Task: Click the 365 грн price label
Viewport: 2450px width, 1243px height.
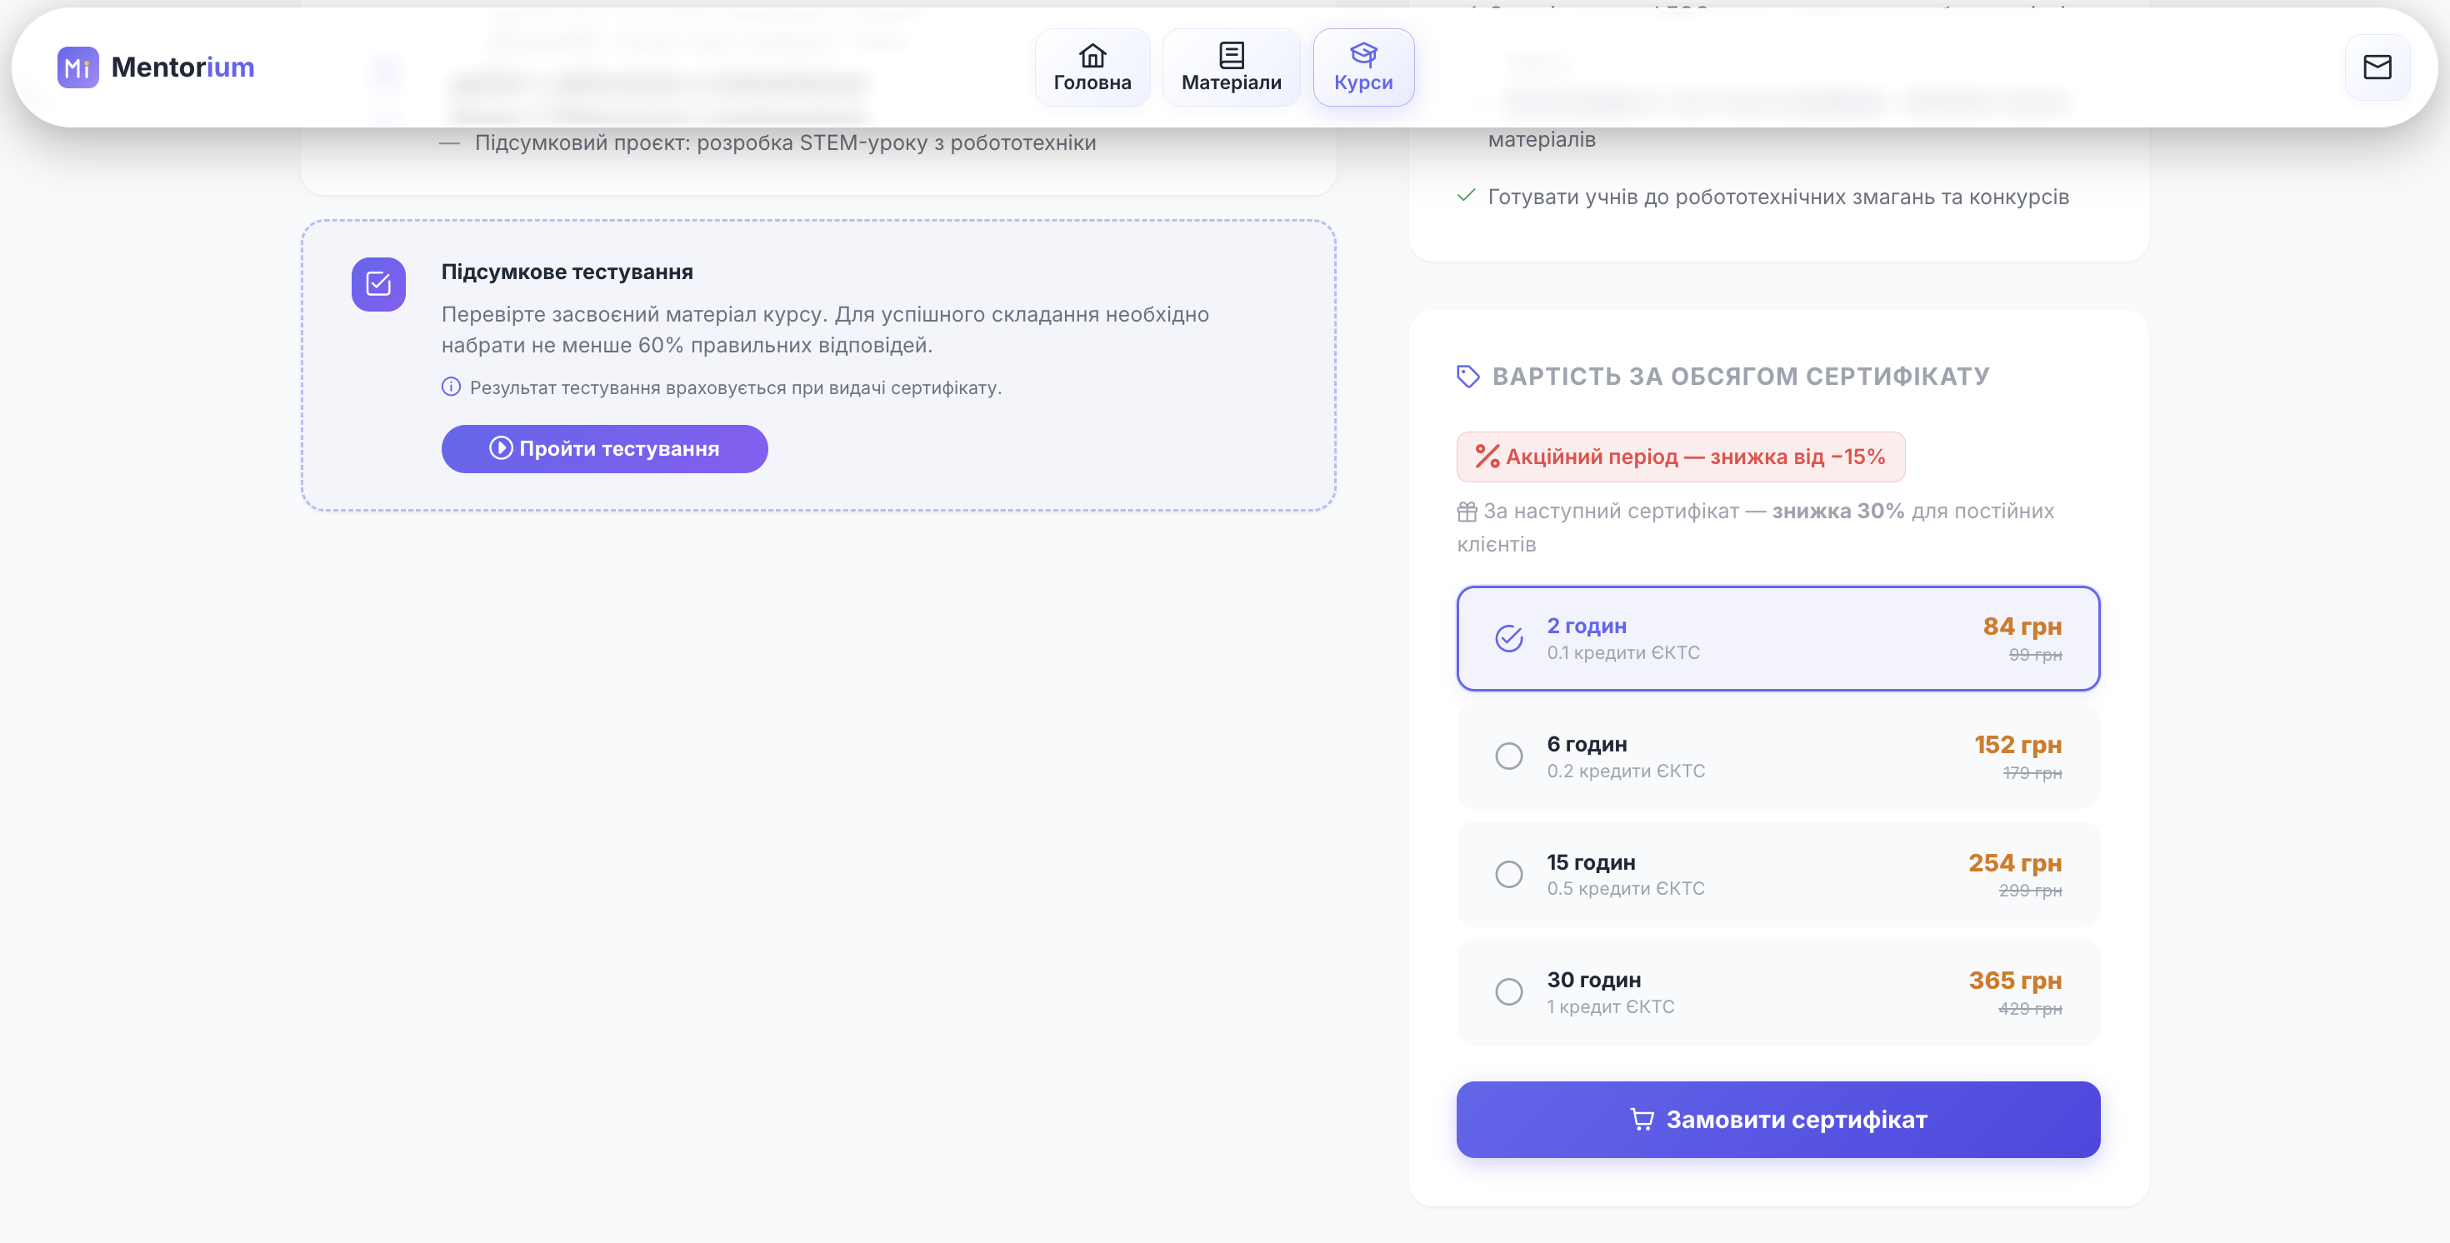Action: click(x=2014, y=981)
